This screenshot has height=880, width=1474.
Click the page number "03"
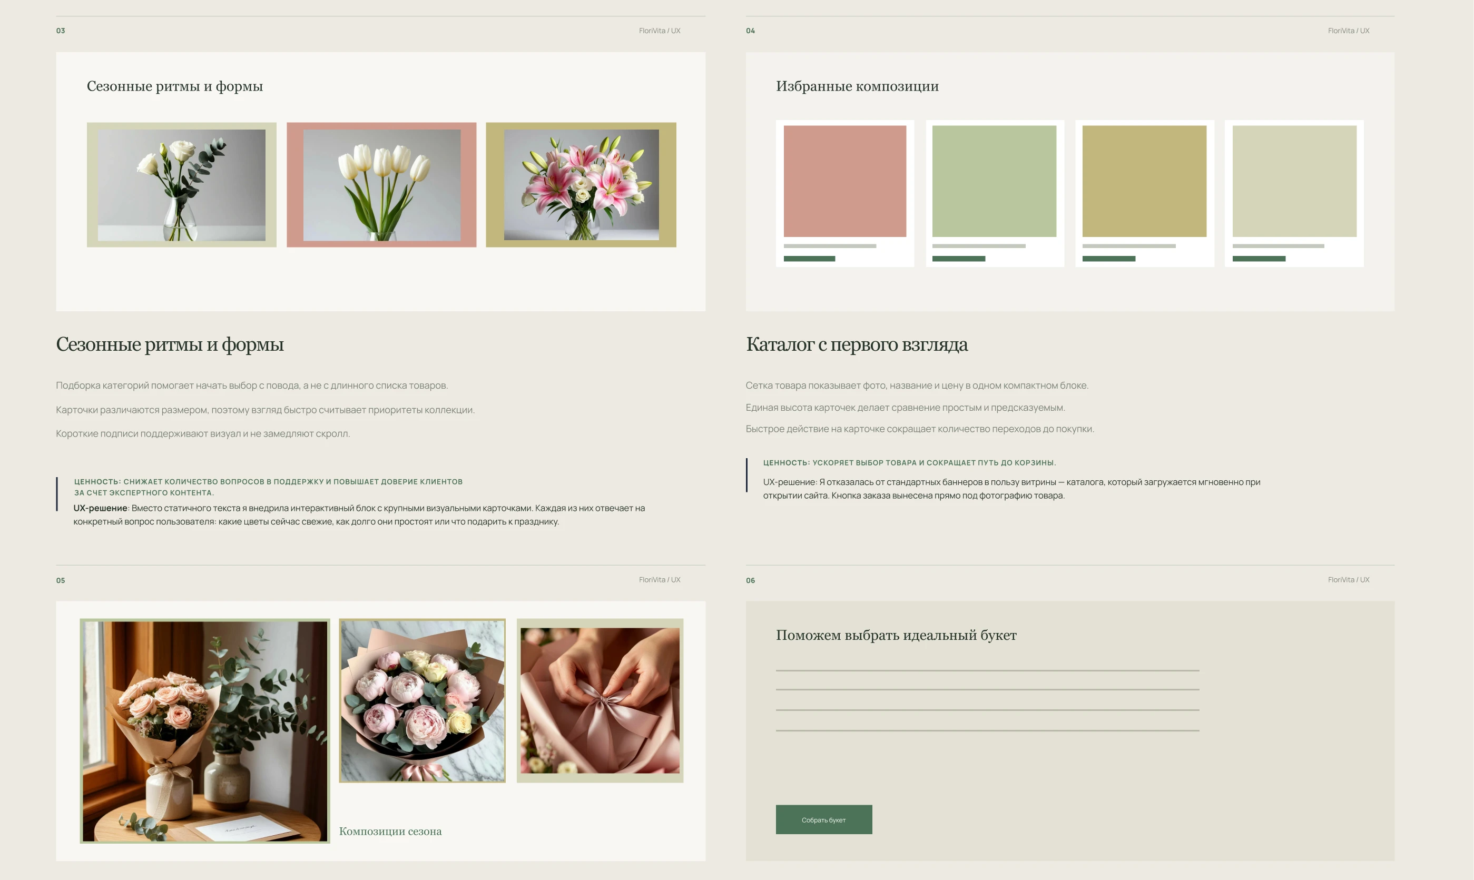[61, 31]
